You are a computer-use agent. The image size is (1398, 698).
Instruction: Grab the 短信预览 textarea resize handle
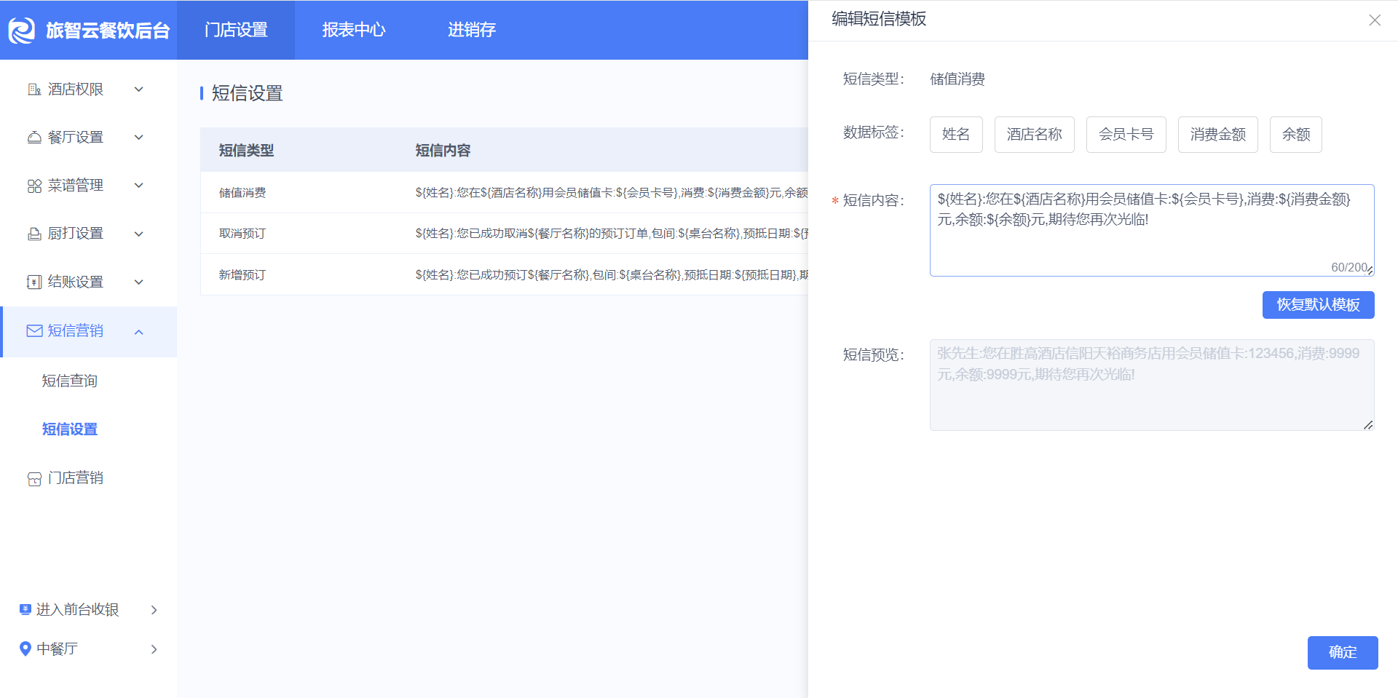click(x=1369, y=426)
